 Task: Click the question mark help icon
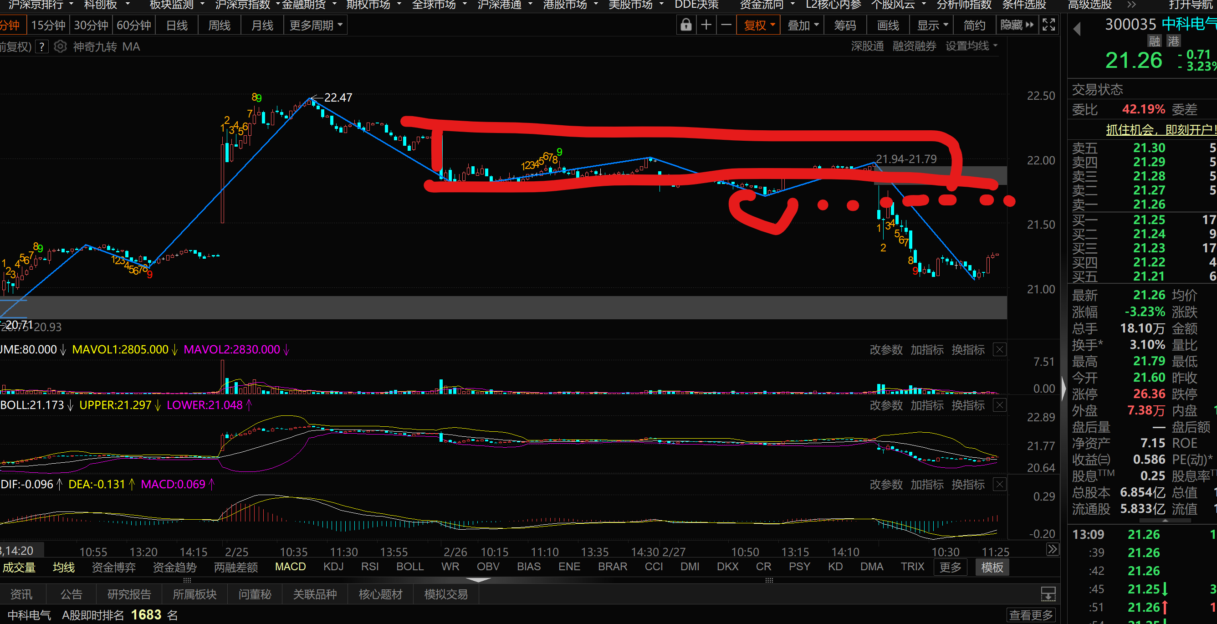pos(42,47)
